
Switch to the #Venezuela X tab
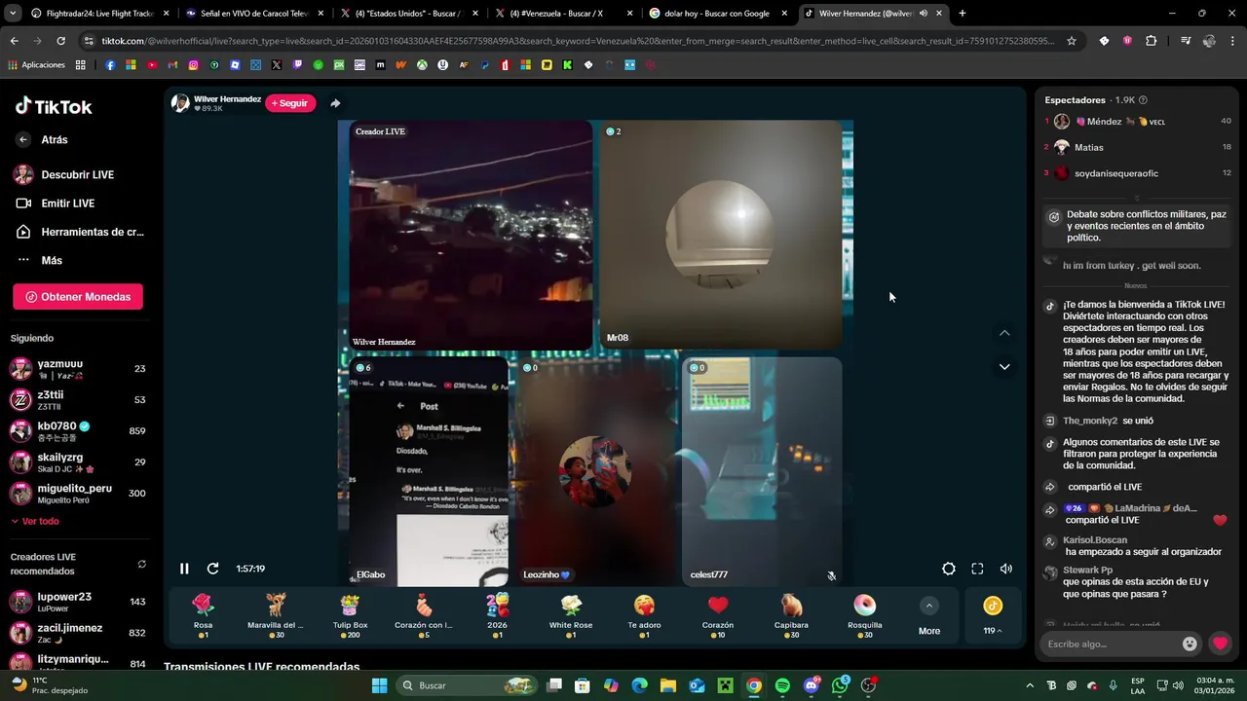tap(562, 14)
